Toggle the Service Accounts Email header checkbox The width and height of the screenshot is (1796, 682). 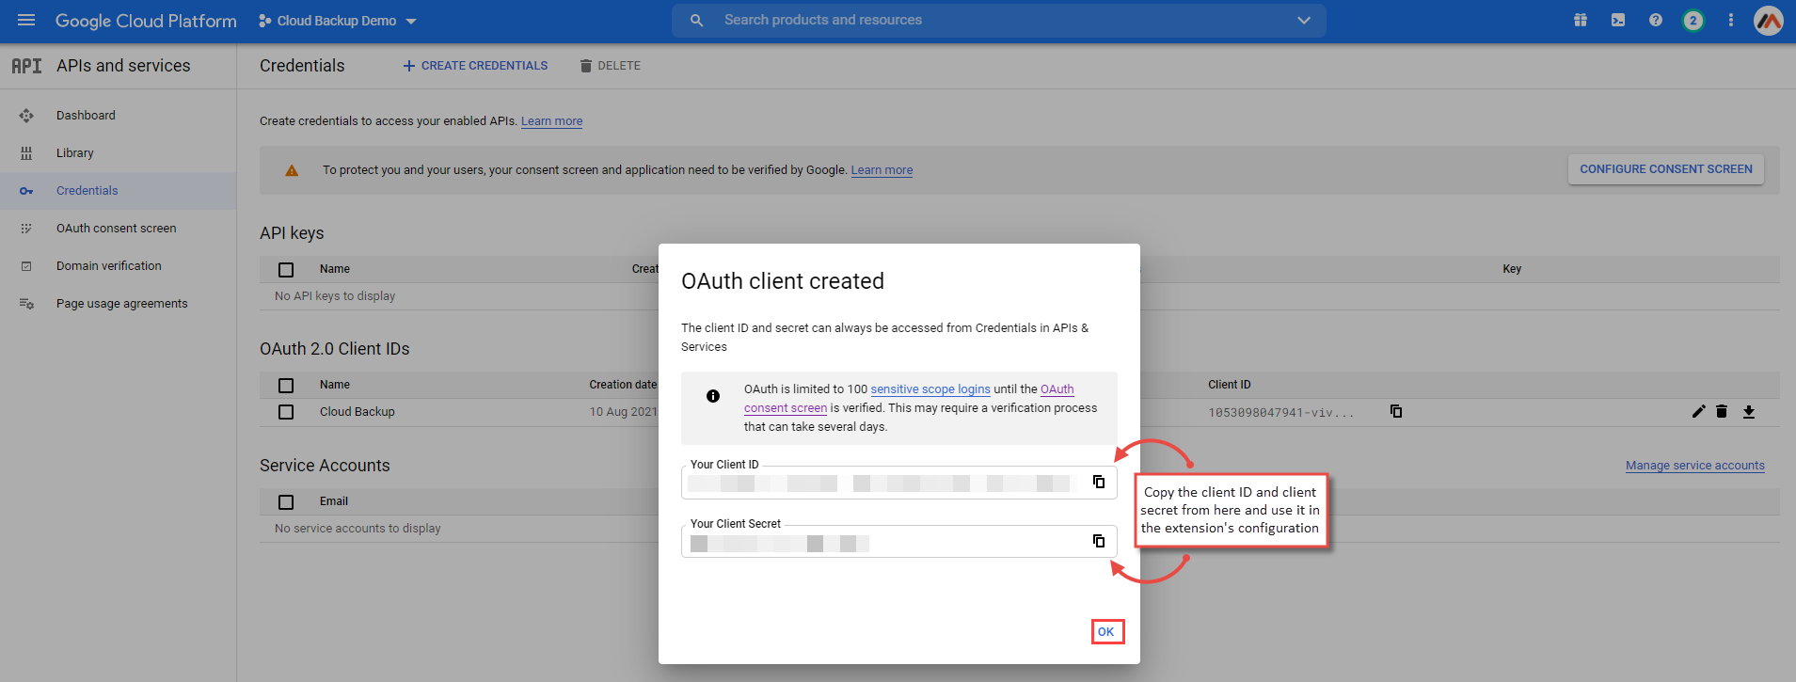tap(286, 502)
